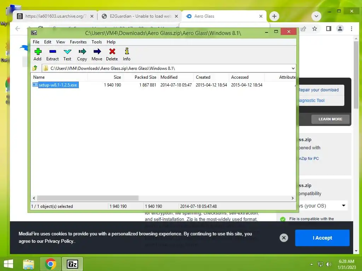Sort by the Created column header
This screenshot has height=271, width=362.
pyautogui.click(x=211, y=77)
